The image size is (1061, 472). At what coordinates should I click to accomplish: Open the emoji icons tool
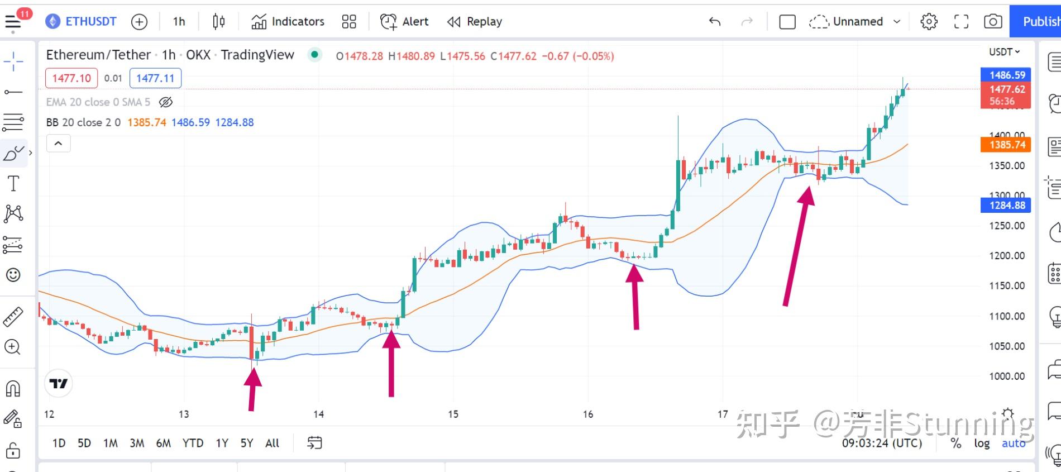[x=13, y=275]
